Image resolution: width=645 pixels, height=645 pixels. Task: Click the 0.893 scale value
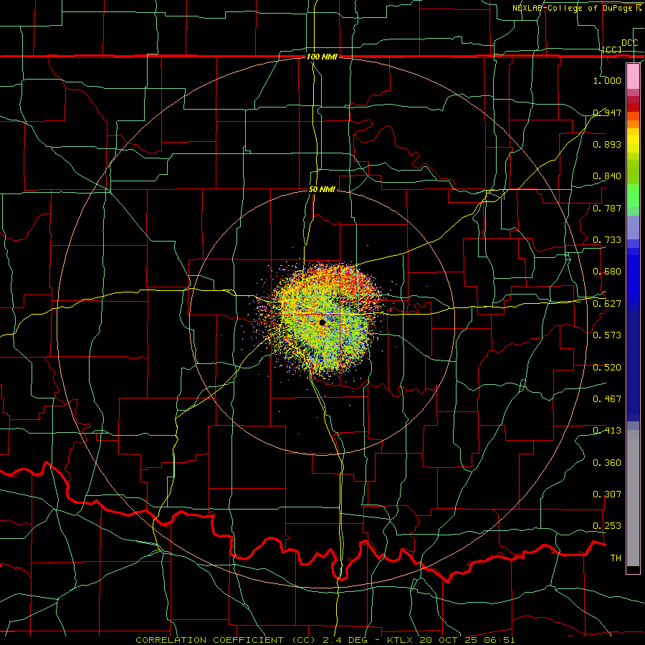pos(607,144)
